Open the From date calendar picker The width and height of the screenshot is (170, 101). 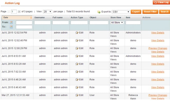[x=11, y=23]
